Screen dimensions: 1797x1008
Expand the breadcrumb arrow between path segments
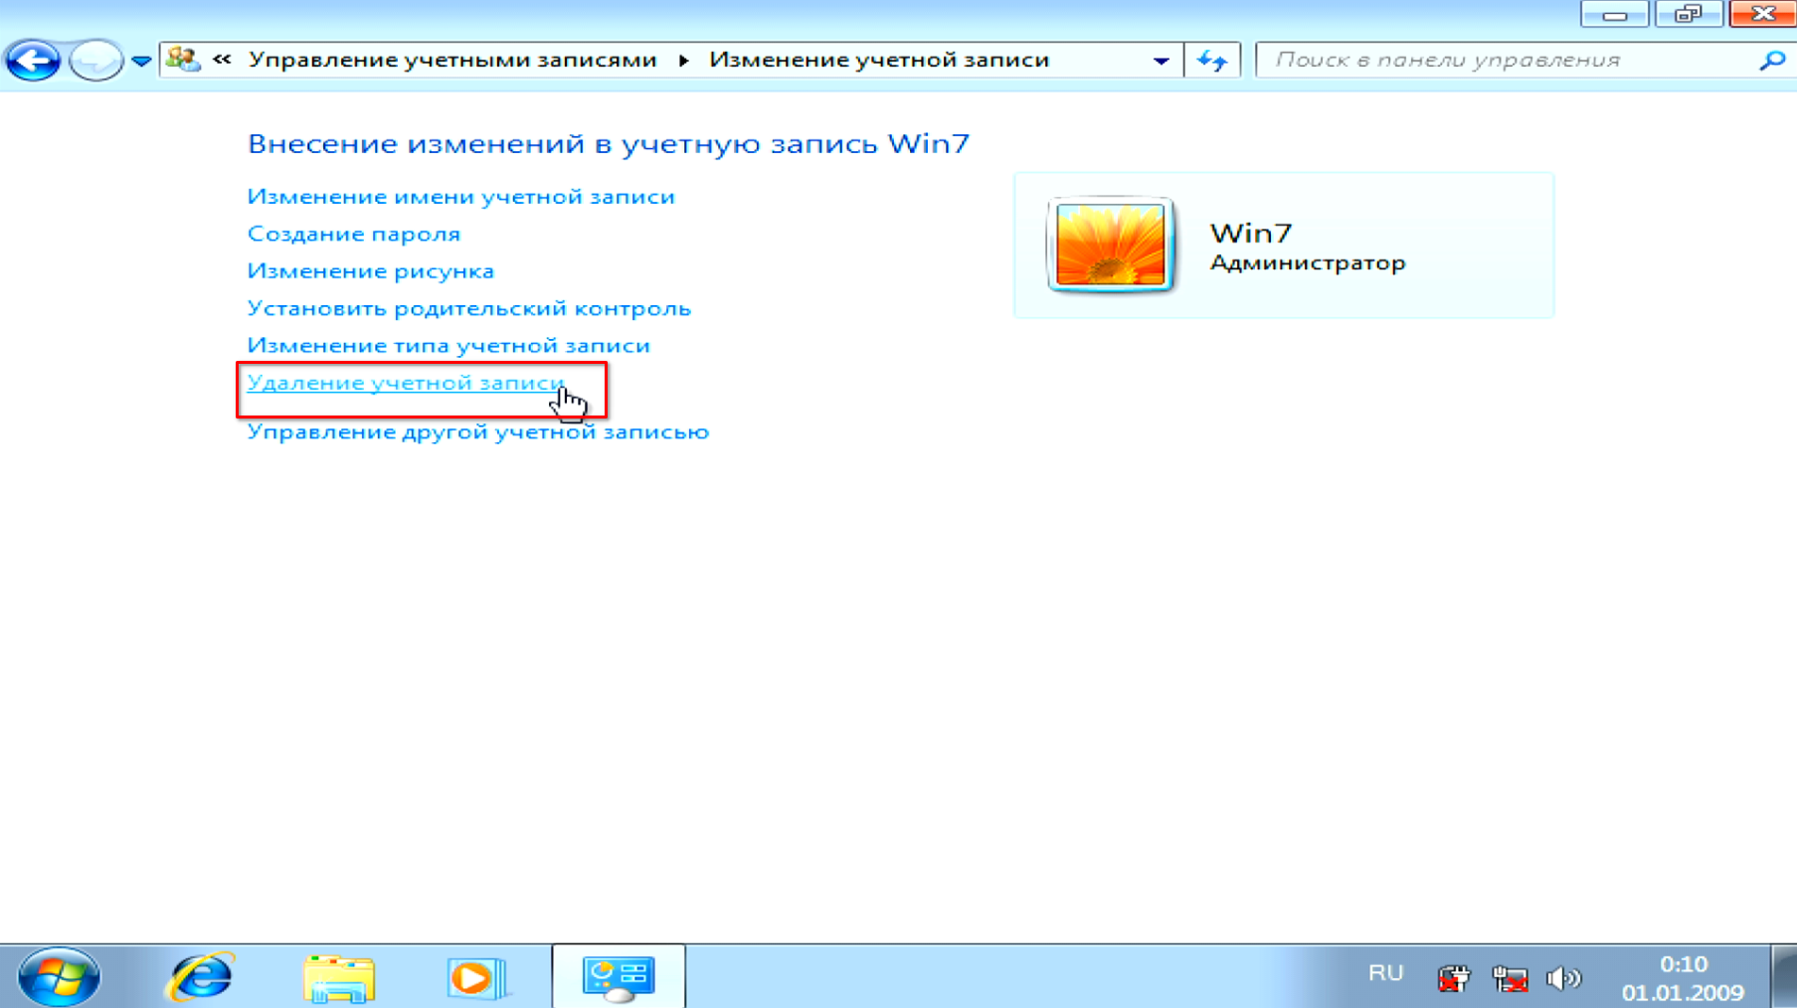tap(684, 61)
